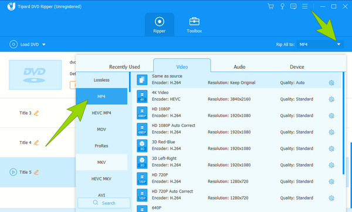Click the HD 720P format icon
Screen dimensions: 352x212
142,179
